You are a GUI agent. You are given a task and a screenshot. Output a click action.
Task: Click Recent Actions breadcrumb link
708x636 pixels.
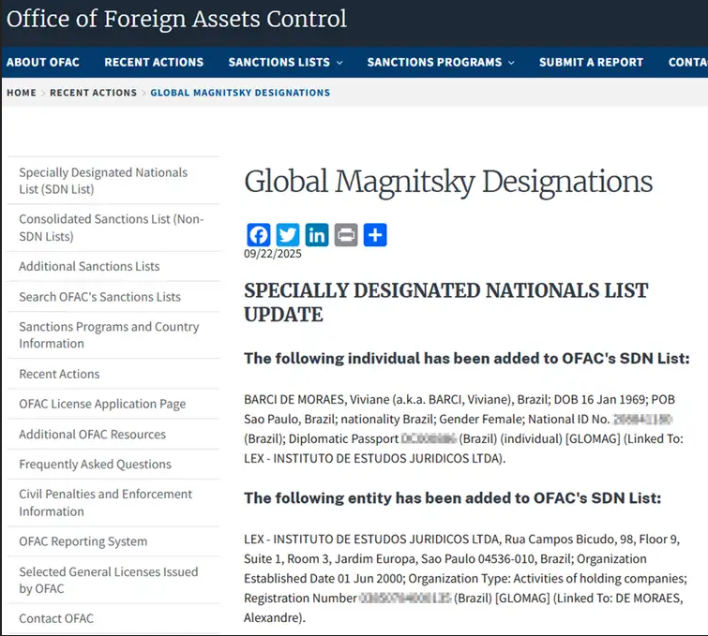click(x=94, y=93)
